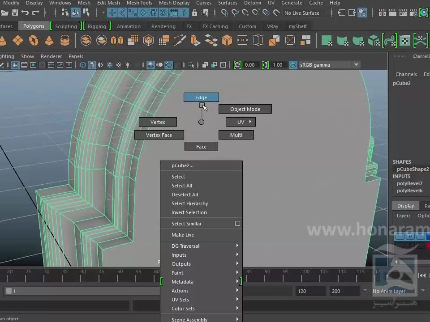Select Multi component mode
Screen dimensions: 430x322
pyautogui.click(x=236, y=135)
